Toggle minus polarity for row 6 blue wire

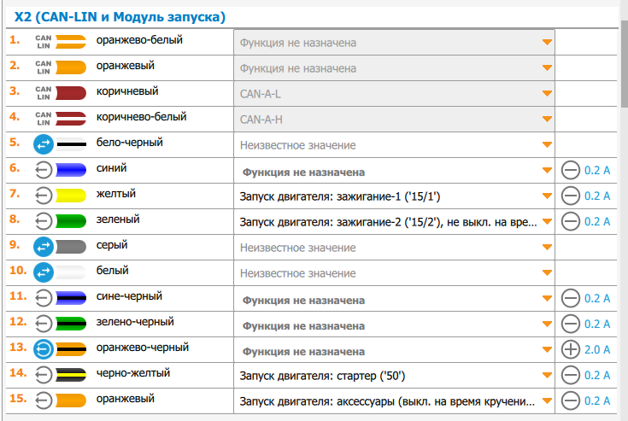coord(570,171)
